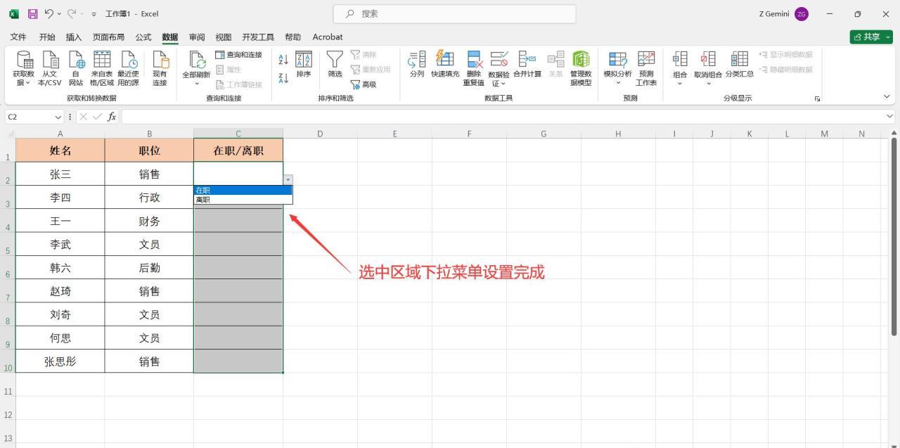
Task: Select cell containing 张三
Action: 60,174
